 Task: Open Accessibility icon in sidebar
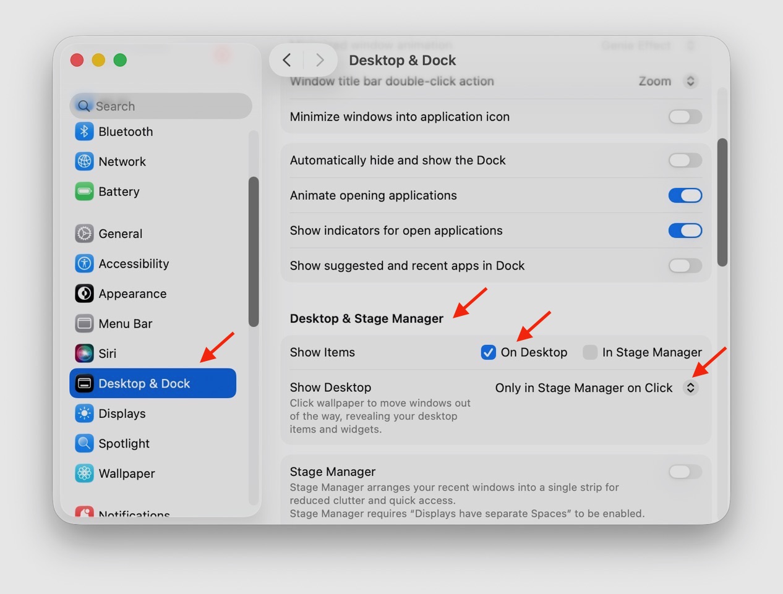[x=84, y=263]
